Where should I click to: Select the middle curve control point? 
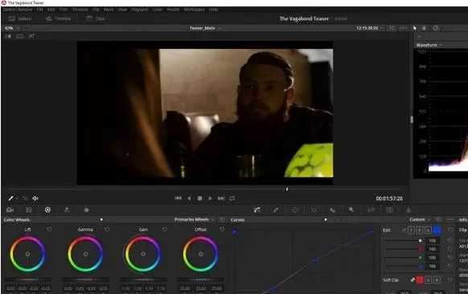(x=315, y=260)
